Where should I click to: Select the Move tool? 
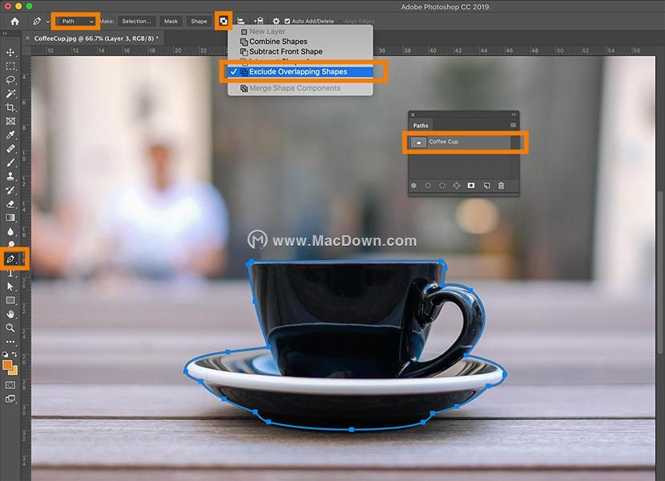[10, 53]
